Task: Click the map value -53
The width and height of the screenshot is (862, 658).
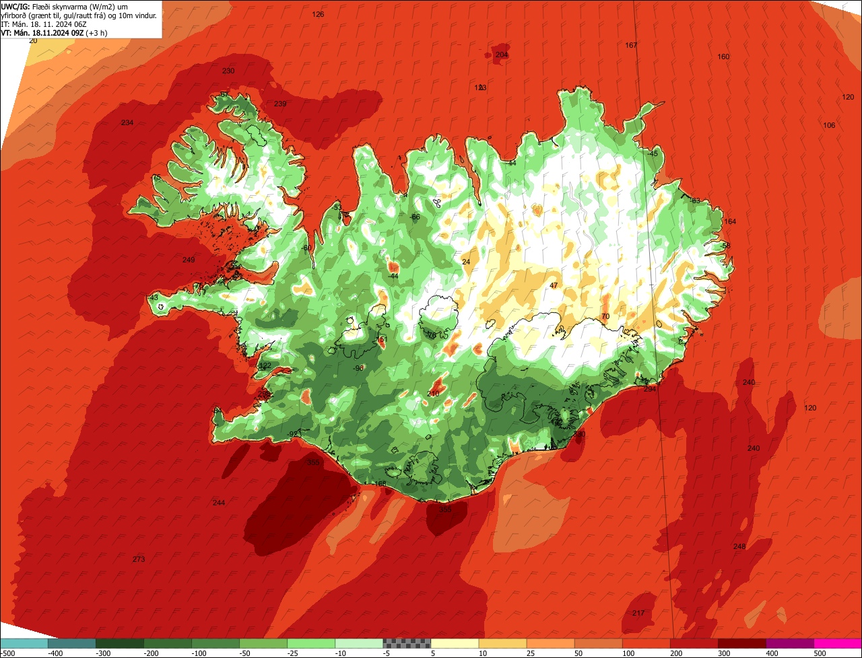Action: click(x=337, y=207)
